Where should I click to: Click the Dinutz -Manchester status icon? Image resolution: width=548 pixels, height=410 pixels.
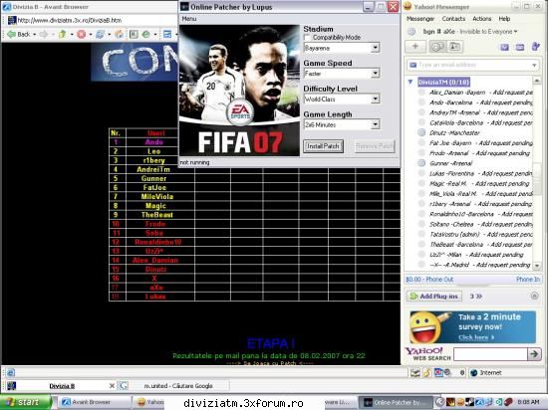coord(421,132)
